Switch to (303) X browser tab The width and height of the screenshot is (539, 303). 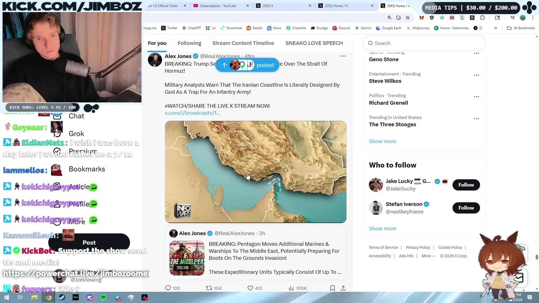(x=268, y=6)
